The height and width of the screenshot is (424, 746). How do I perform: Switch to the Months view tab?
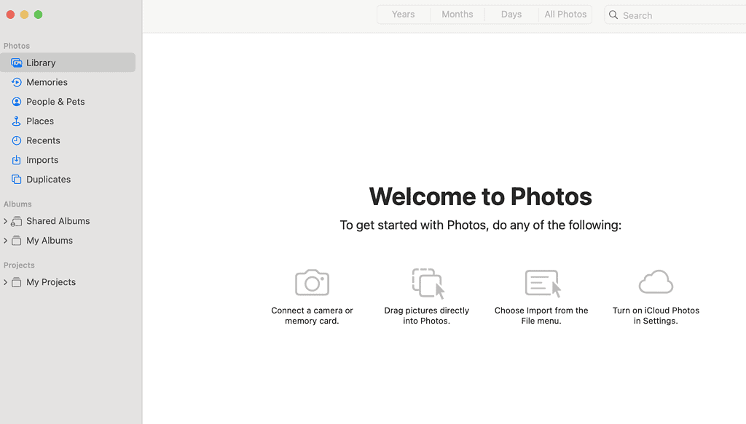coord(457,15)
